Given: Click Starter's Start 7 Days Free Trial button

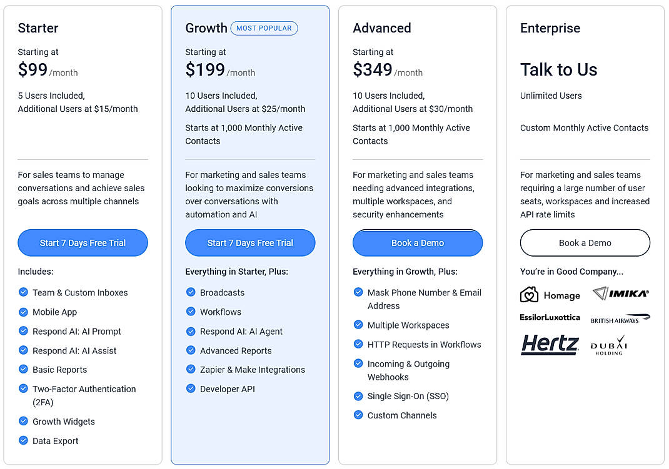Looking at the screenshot, I should tap(83, 243).
